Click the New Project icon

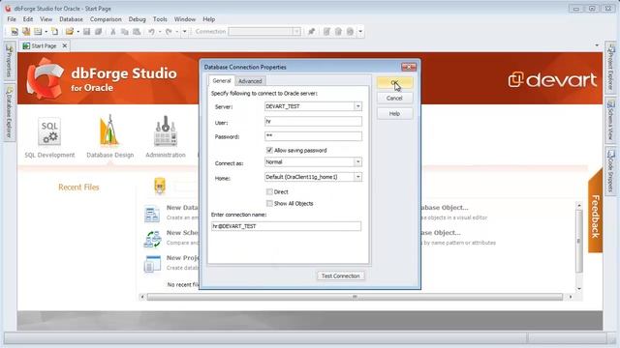tap(152, 264)
